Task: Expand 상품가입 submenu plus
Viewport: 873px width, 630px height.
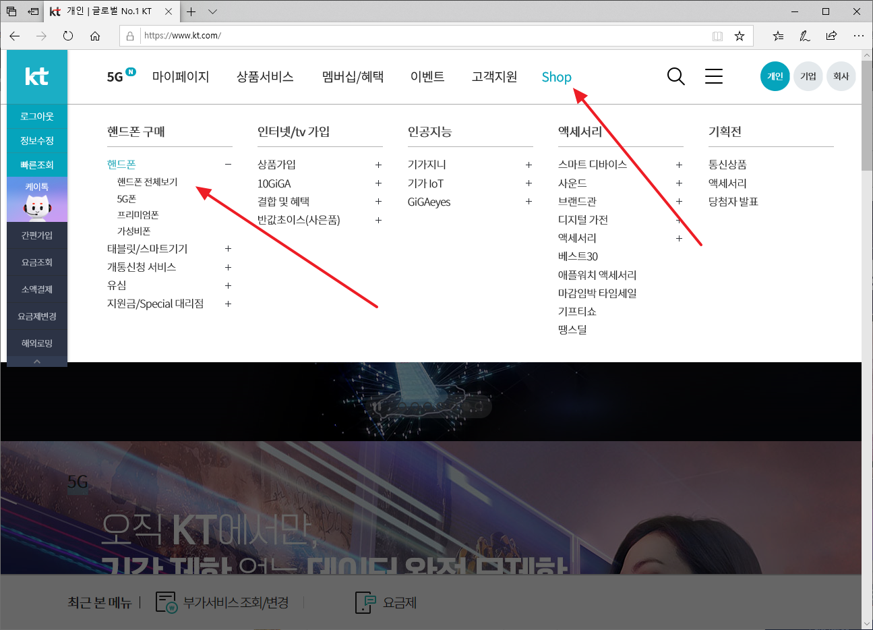Action: tap(378, 165)
